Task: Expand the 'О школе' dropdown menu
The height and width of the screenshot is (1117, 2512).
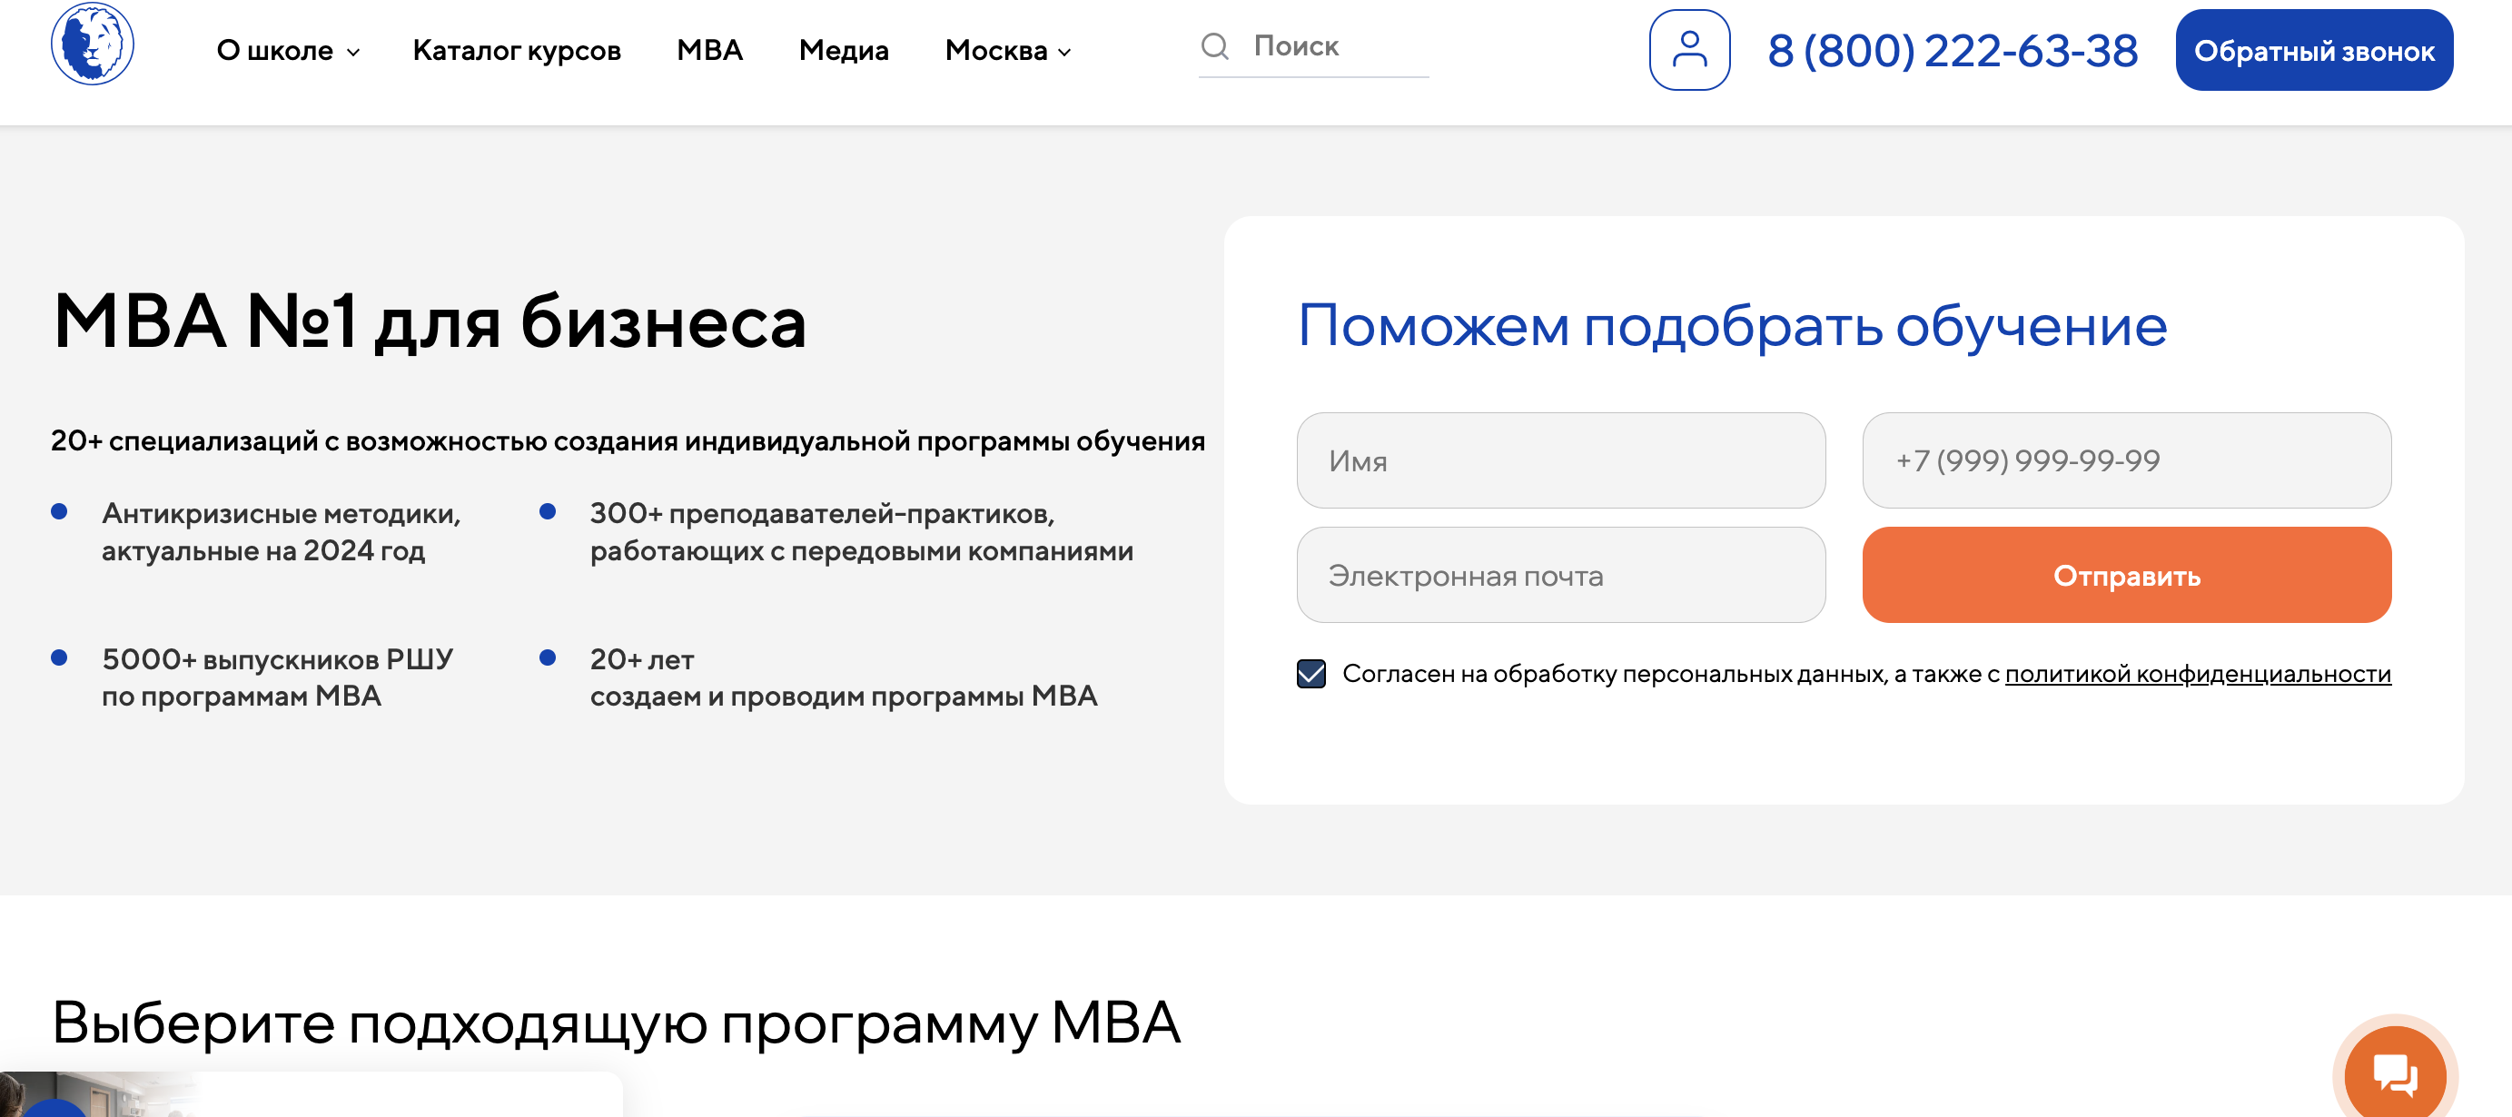Action: point(288,51)
